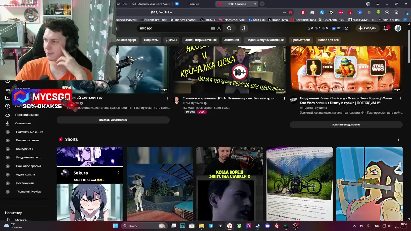Open the Shazam extension icon

(322, 13)
